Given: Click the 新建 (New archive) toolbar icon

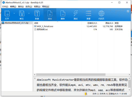Looking at the screenshot, I should click(x=37, y=13).
